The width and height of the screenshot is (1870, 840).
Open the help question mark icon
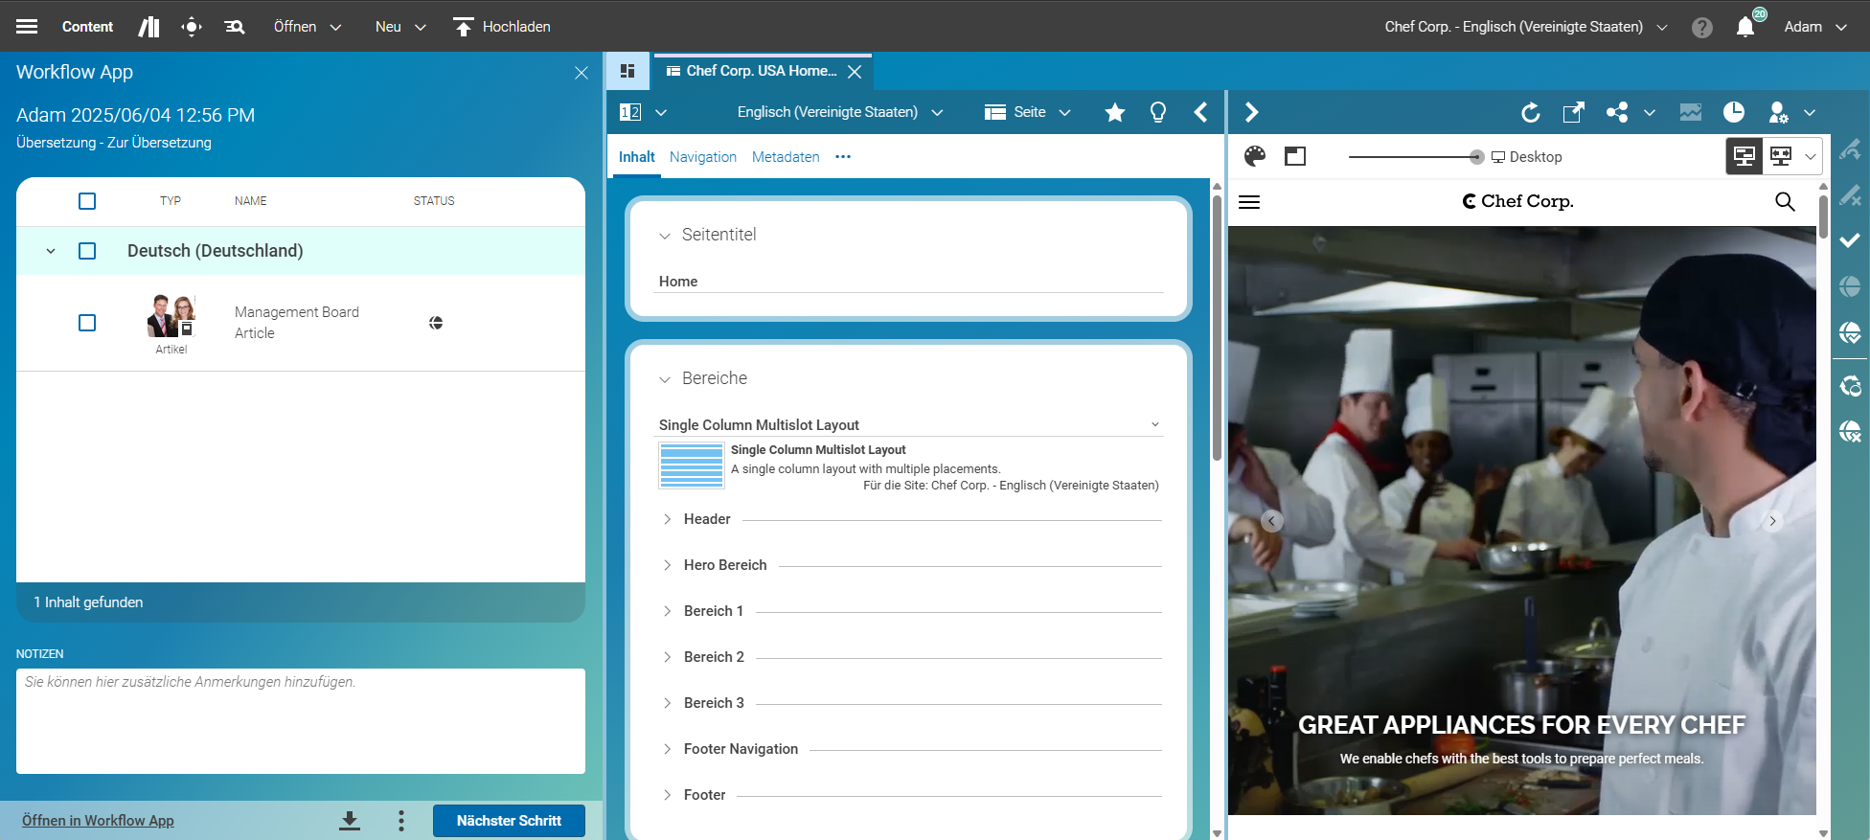[1701, 27]
